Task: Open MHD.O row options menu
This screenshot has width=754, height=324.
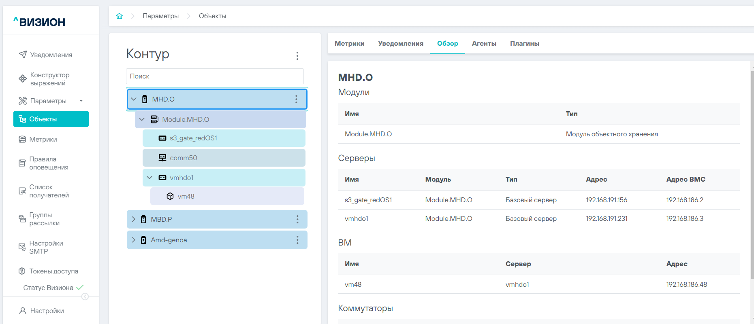Action: pos(296,99)
